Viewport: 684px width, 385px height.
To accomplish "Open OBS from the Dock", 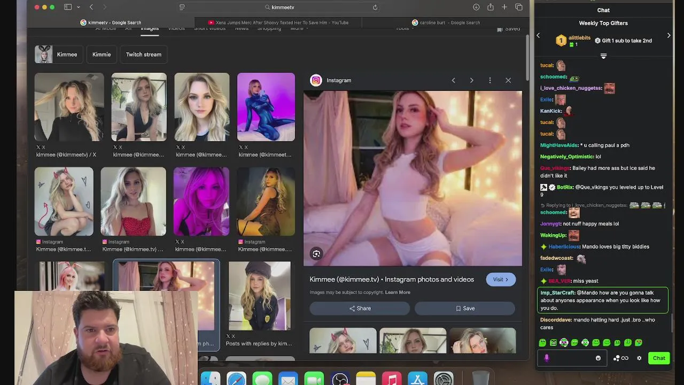I will (340, 379).
